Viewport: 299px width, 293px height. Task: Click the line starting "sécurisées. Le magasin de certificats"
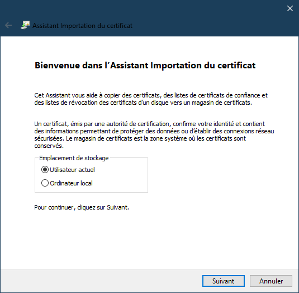(140, 138)
